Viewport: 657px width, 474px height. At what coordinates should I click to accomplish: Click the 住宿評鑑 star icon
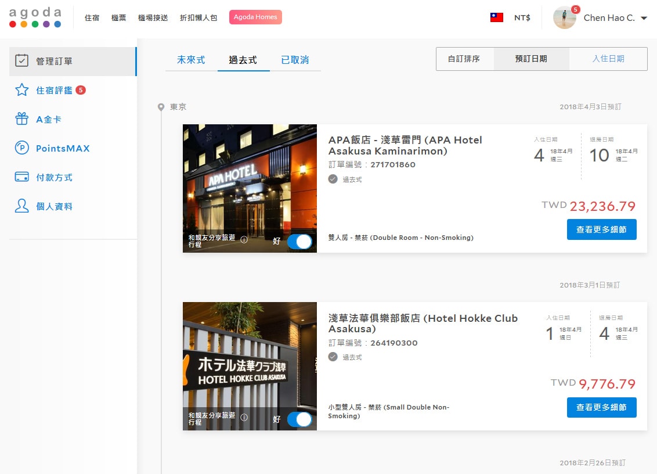pos(22,90)
